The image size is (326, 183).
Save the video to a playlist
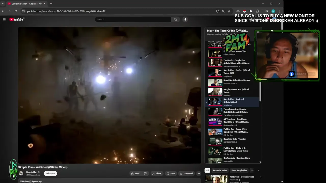tap(171, 173)
